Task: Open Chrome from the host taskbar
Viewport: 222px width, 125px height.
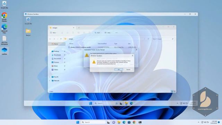Action: click(x=134, y=122)
